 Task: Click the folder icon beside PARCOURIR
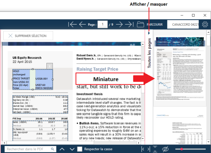tap(141, 24)
